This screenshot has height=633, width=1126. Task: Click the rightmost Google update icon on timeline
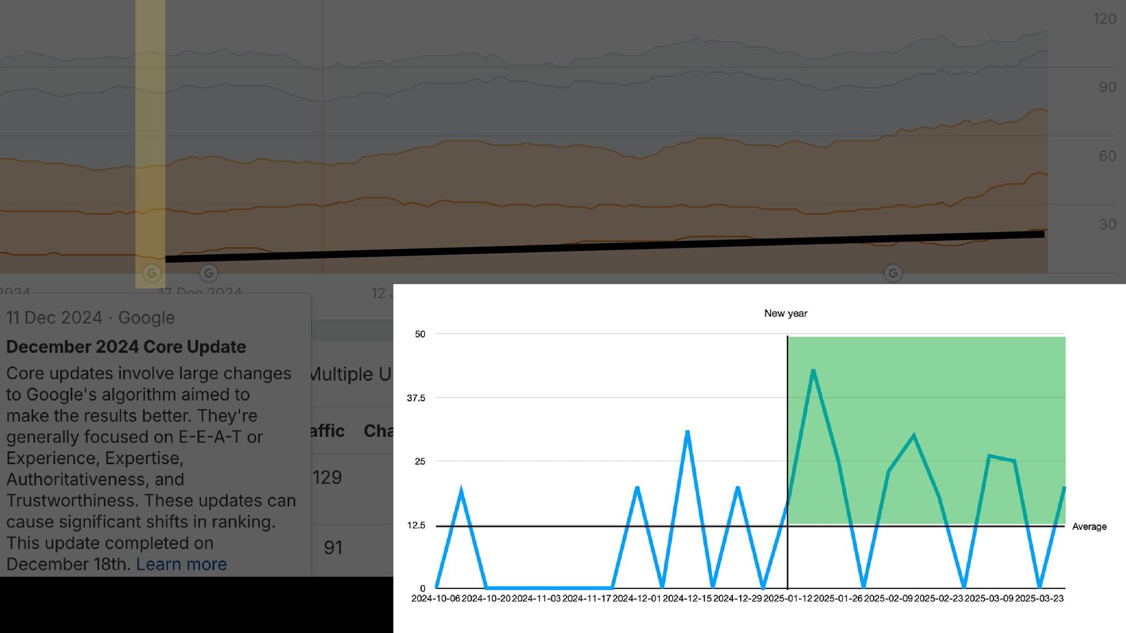(893, 273)
